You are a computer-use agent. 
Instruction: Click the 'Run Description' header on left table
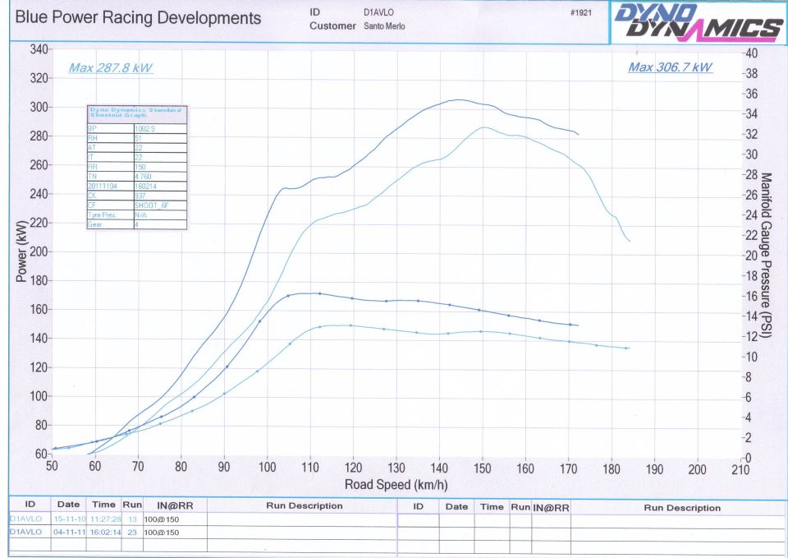coord(304,506)
